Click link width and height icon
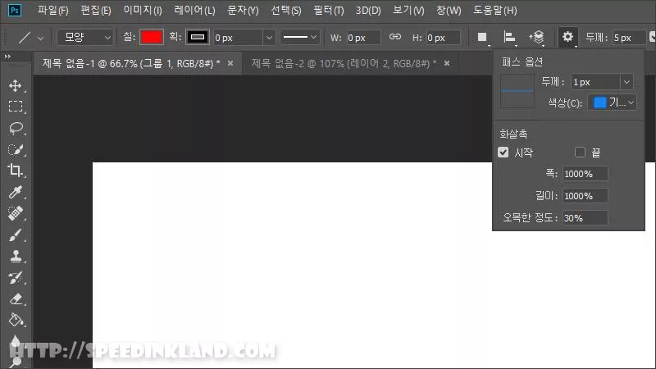The height and width of the screenshot is (369, 656). 395,37
